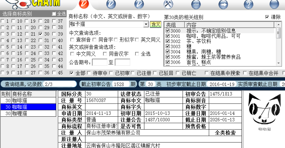
Task: Click registration number 15670387
Action: pos(96,100)
